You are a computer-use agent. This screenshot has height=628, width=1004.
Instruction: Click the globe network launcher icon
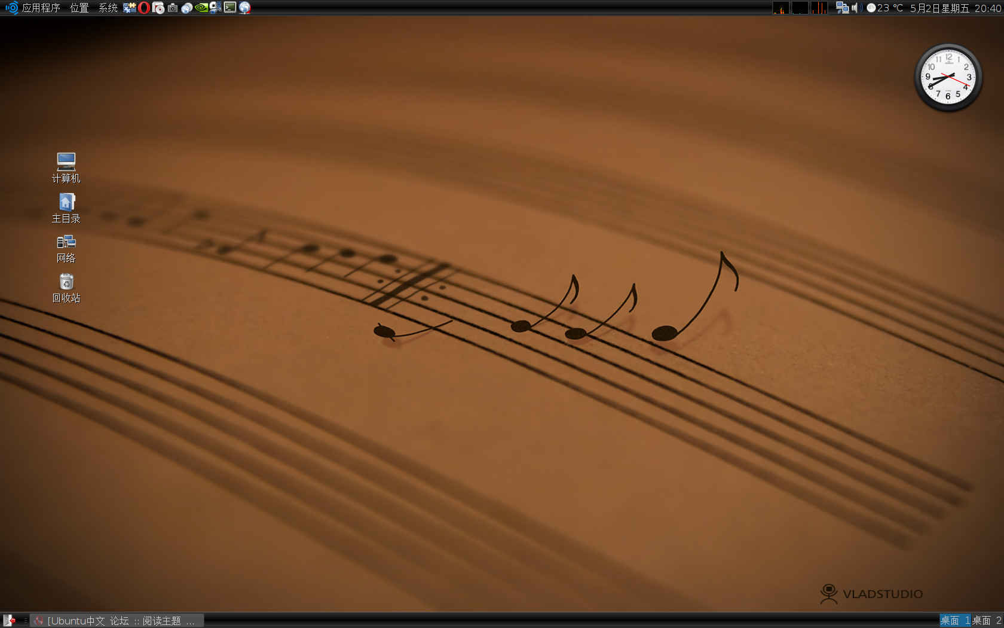[x=244, y=8]
